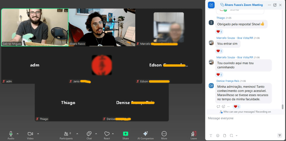286x141 pixels.
Task: Expand the Video options arrow
Action: pos(38,134)
